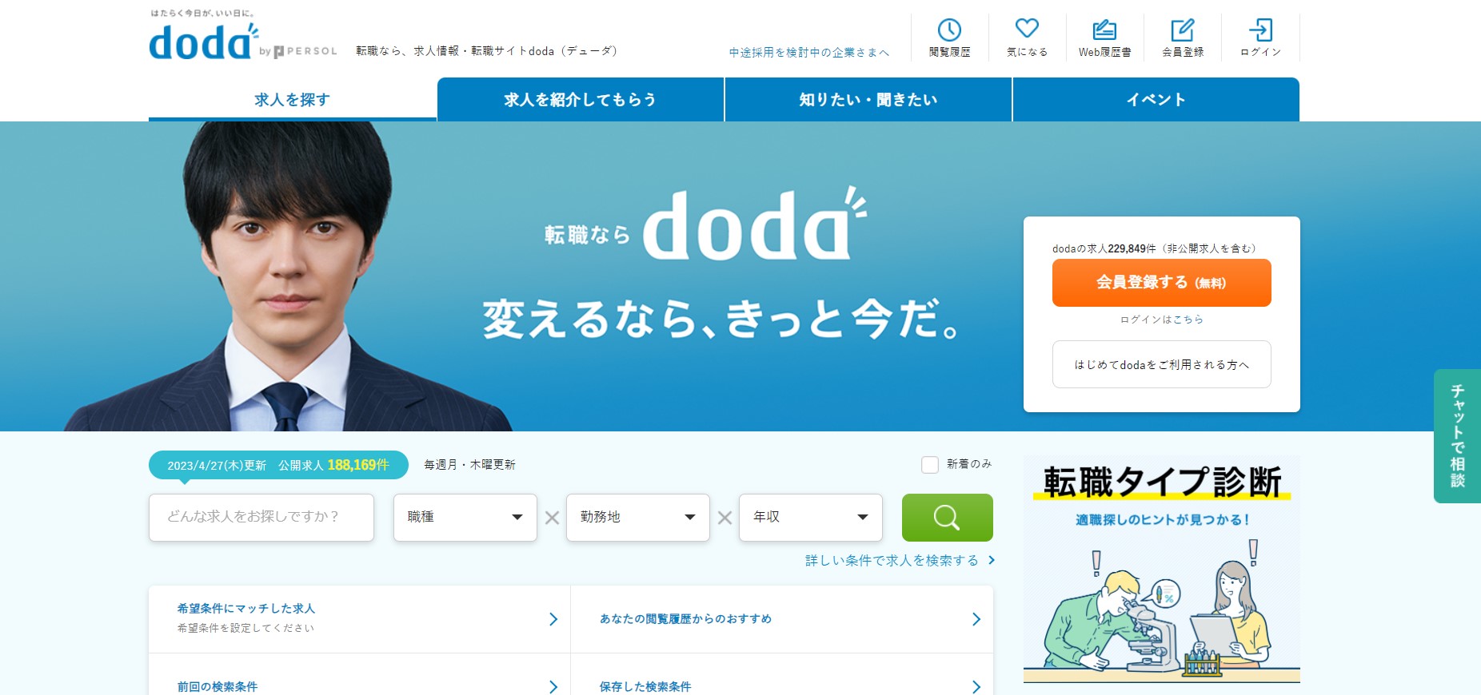Expand 希望条件にマッチした求人 row
Viewport: 1481px width, 695px height.
(360, 619)
